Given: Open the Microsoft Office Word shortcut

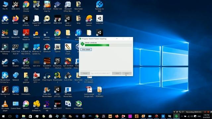Looking at the screenshot, I should tap(68, 7).
